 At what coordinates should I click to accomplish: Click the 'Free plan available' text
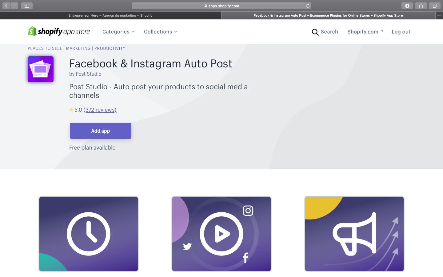[92, 148]
